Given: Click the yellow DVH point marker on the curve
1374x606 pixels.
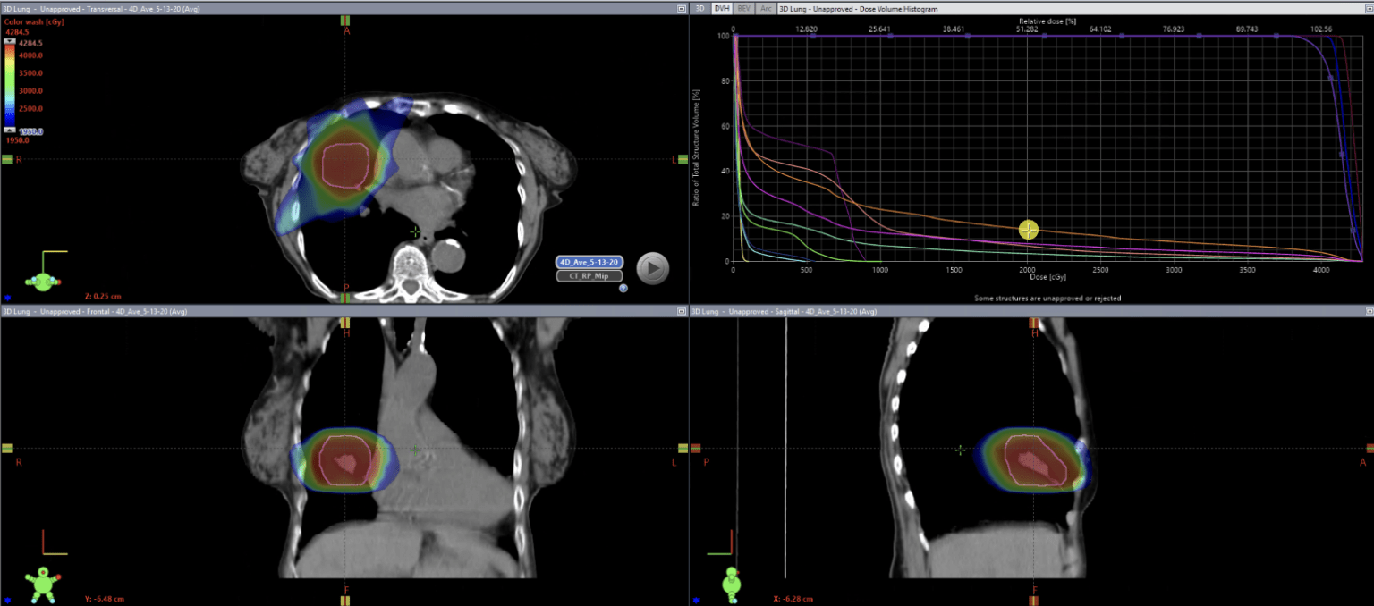Looking at the screenshot, I should pyautogui.click(x=1027, y=230).
